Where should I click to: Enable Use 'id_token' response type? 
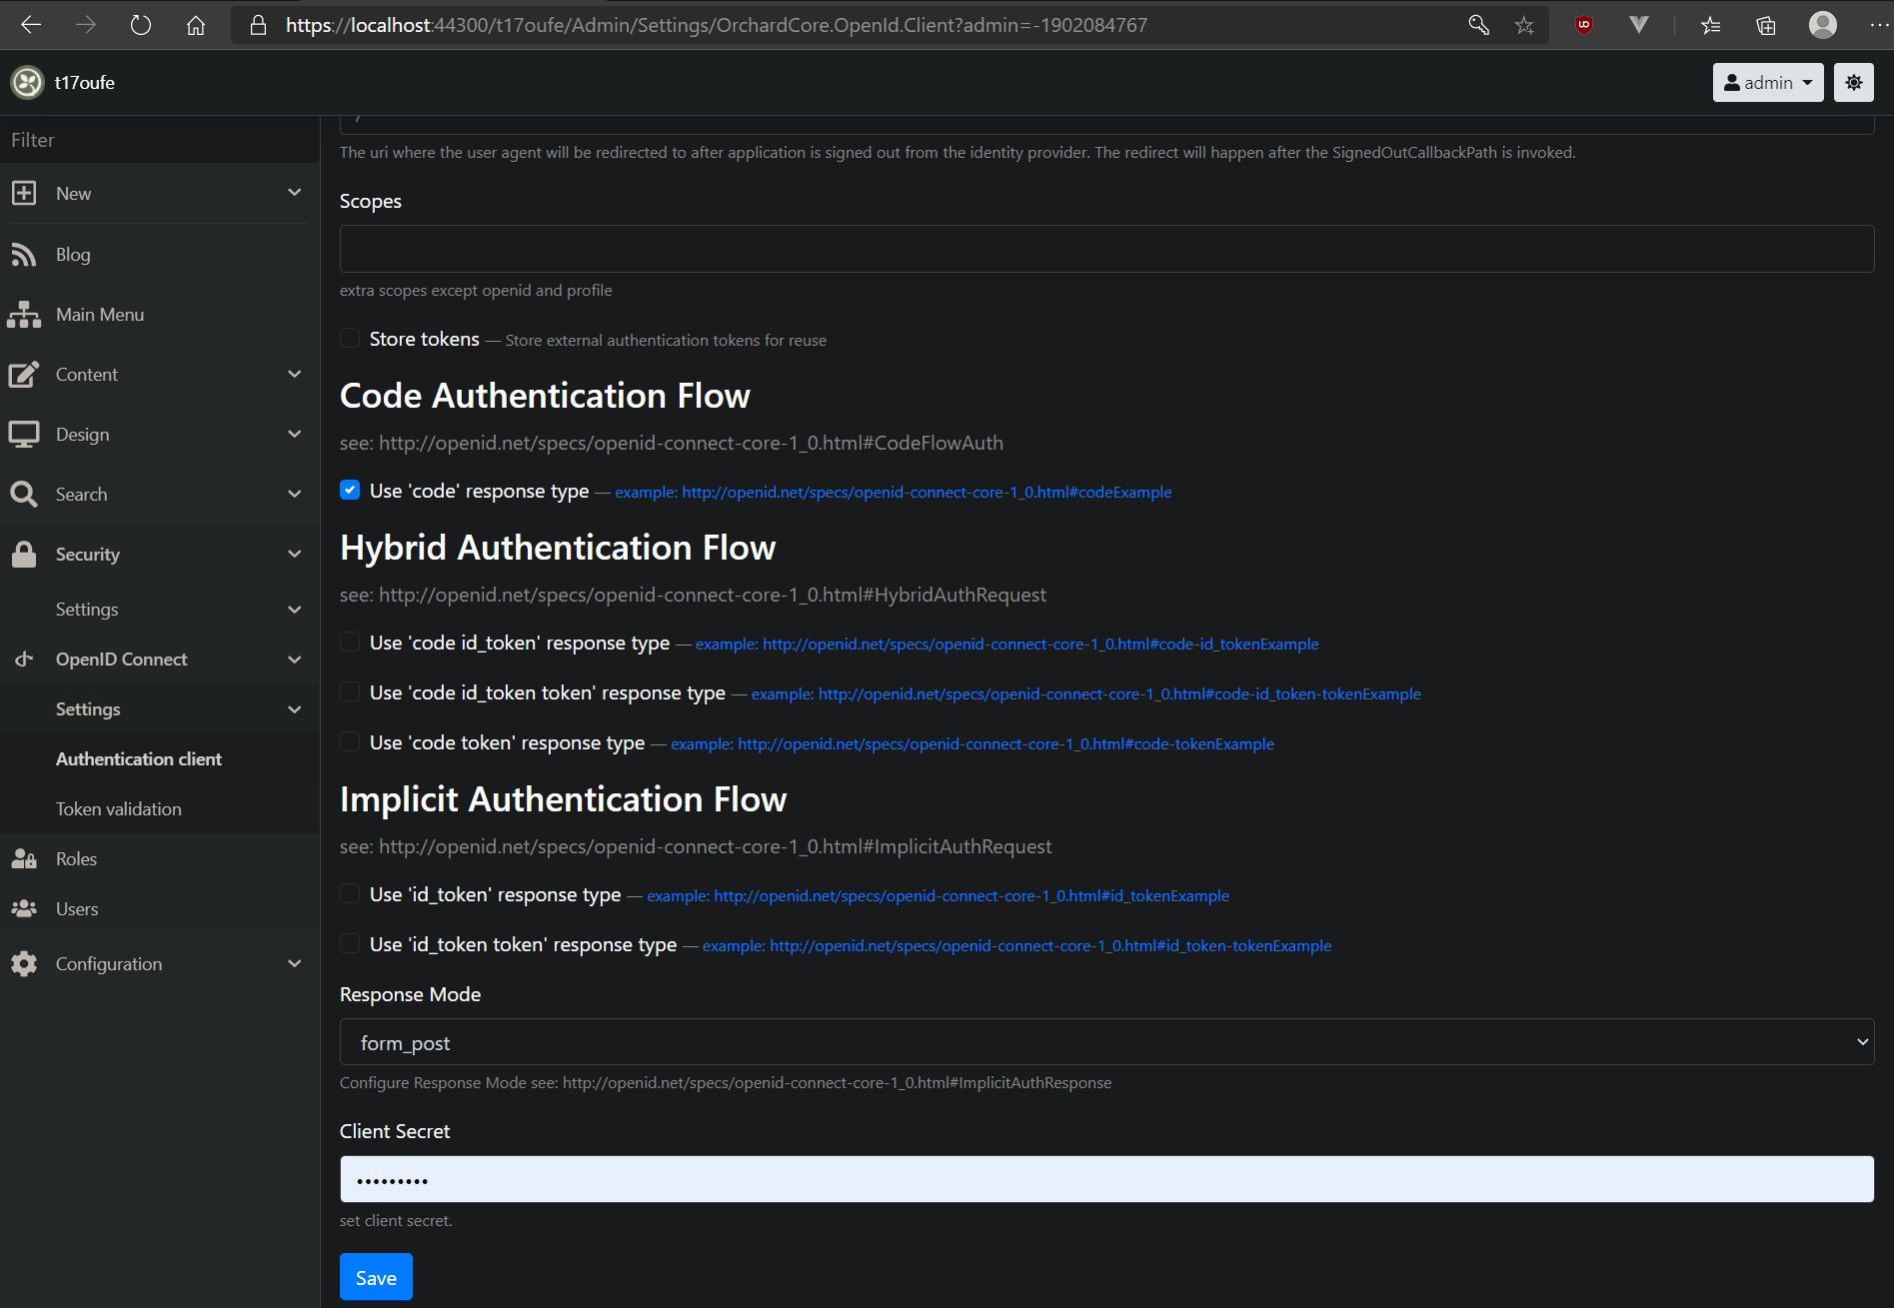click(350, 893)
